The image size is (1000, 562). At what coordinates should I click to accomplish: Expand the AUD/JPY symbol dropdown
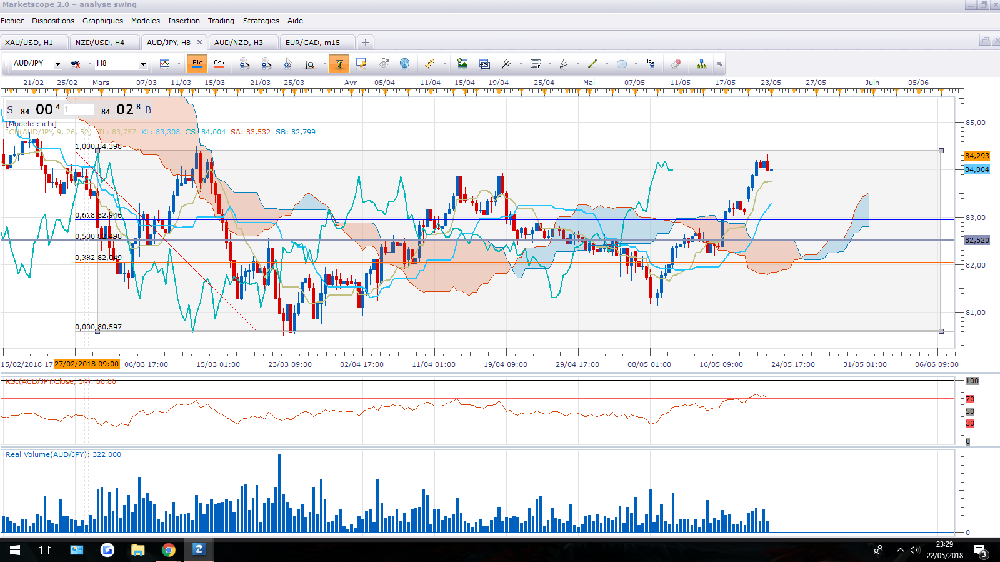point(57,64)
